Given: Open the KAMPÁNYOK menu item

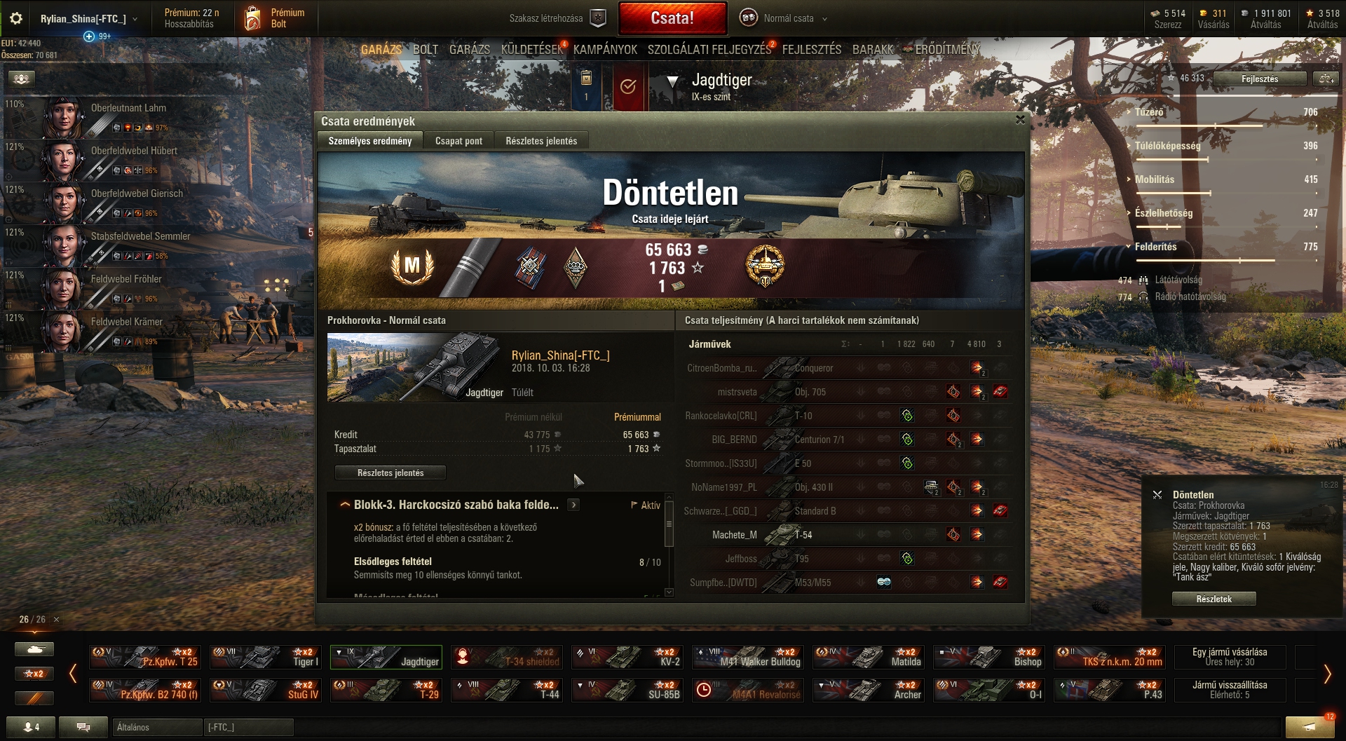Looking at the screenshot, I should tap(605, 50).
